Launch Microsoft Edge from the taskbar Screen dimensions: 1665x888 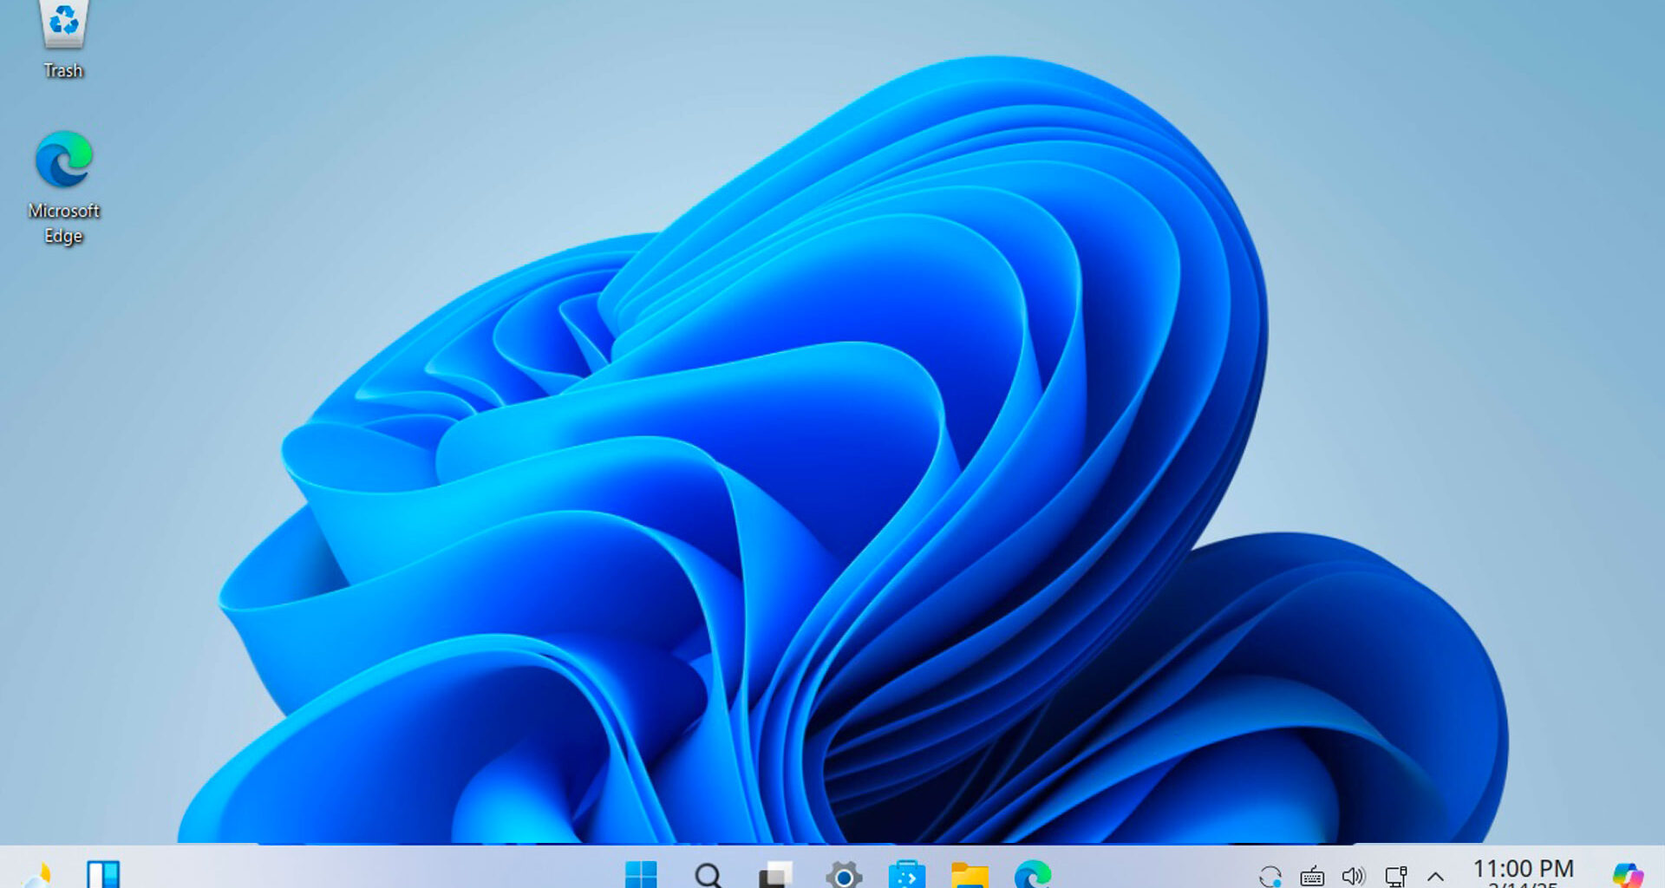1033,875
